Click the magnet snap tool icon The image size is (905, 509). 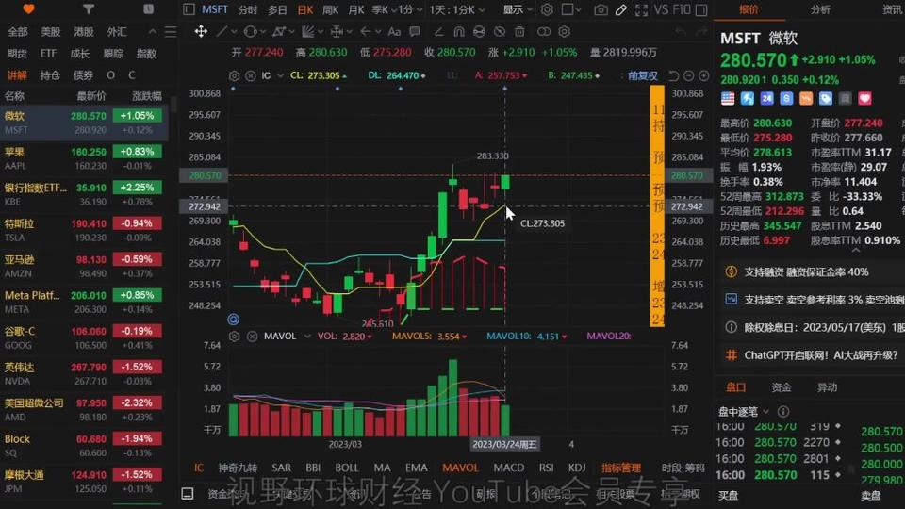coord(459,32)
